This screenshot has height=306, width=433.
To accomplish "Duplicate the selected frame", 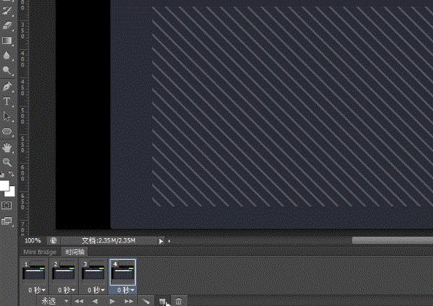I will pyautogui.click(x=162, y=301).
